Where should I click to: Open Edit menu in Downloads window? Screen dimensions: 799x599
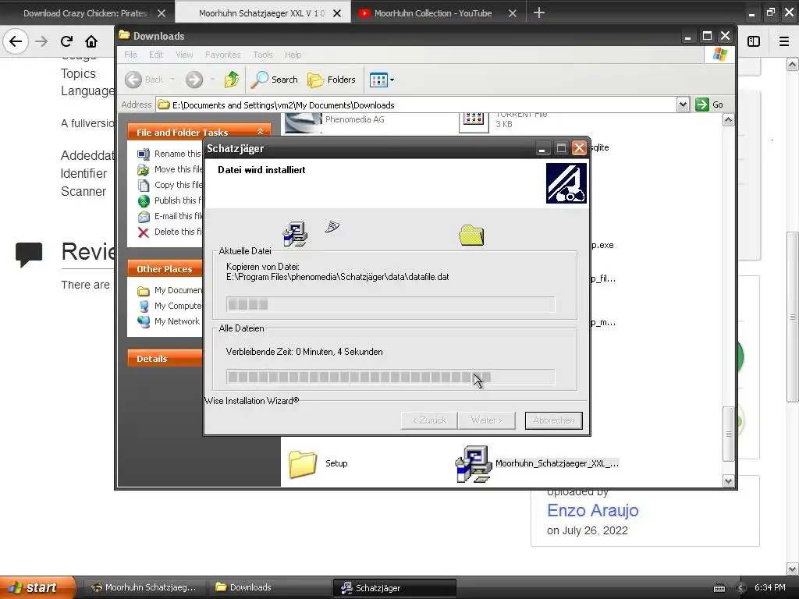pos(156,55)
